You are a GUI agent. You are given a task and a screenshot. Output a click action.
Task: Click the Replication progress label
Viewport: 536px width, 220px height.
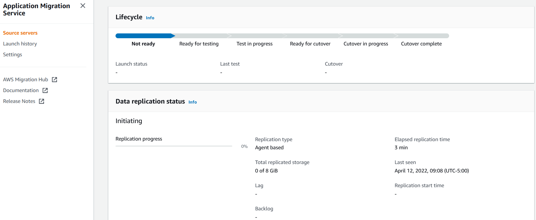click(139, 139)
